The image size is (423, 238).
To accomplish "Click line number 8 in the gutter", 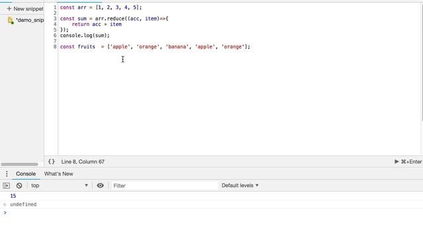I will (55, 47).
